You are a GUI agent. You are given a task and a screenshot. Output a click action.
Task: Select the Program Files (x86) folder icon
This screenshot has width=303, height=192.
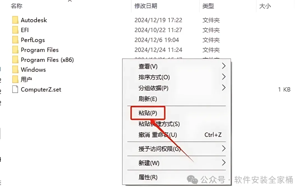point(15,60)
